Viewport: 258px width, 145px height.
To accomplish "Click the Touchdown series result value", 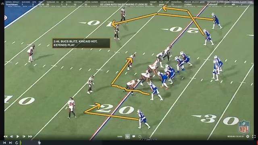I will [x=11, y=4].
